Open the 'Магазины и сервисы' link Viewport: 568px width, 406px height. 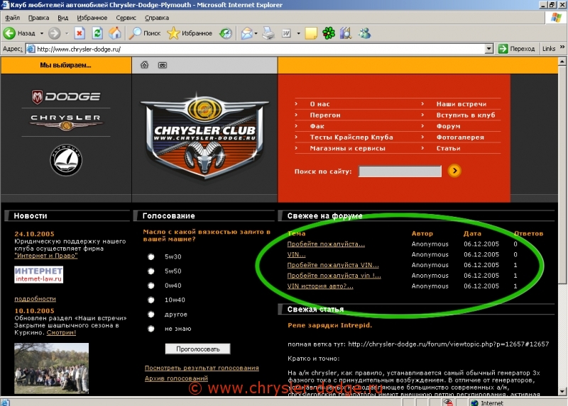click(x=347, y=149)
